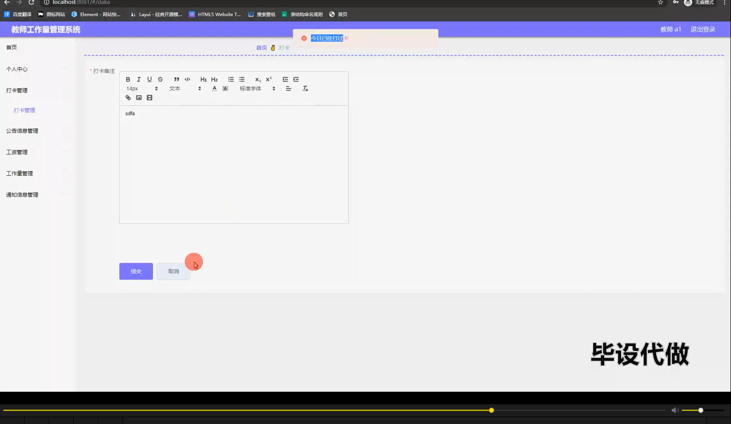This screenshot has height=424, width=731.
Task: Open the 表结构命名规则 bookmark
Action: [x=302, y=14]
